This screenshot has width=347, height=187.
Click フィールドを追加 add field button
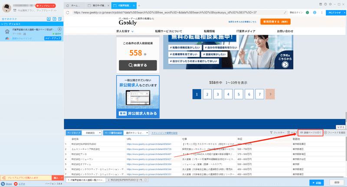point(334,133)
